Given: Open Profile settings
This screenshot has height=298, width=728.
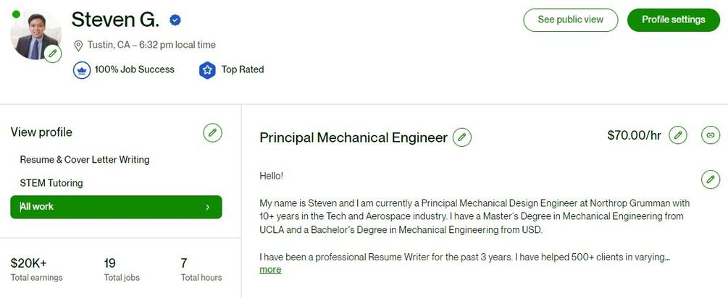Looking at the screenshot, I should [x=673, y=20].
